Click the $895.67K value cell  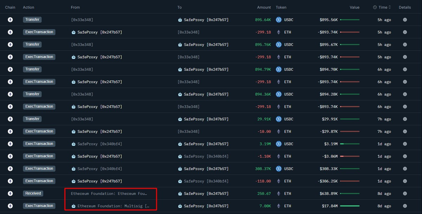(328, 45)
